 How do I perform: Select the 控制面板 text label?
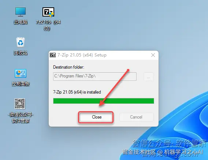click(21, 84)
